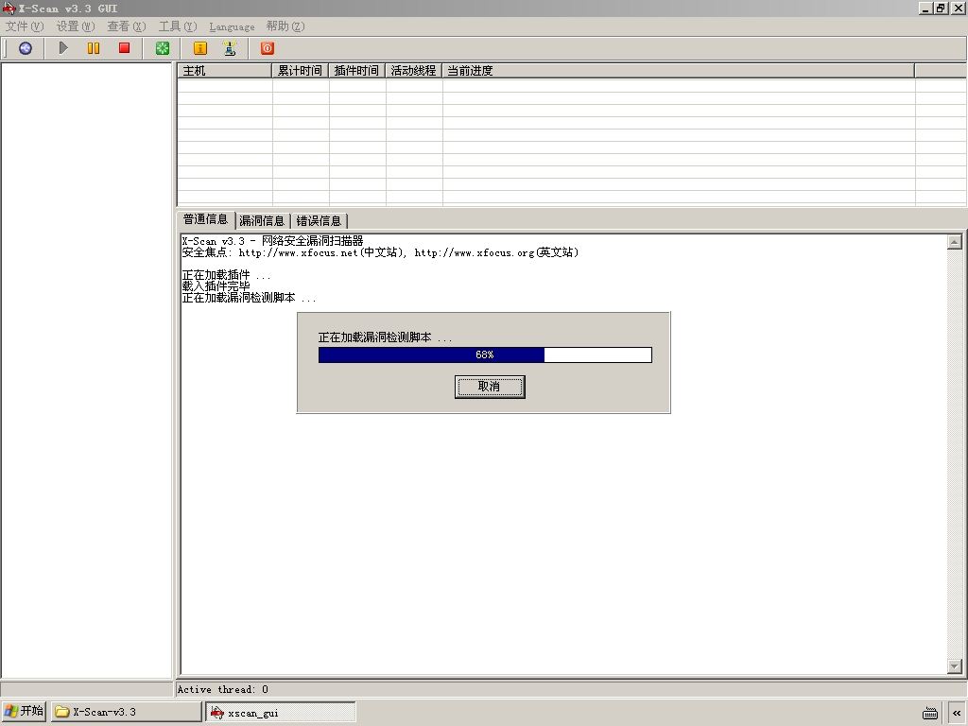Screen dimensions: 968x726
Task: Click log line X-Scan v3.3 - 网络安全漏洞扫描器
Action: click(x=273, y=241)
